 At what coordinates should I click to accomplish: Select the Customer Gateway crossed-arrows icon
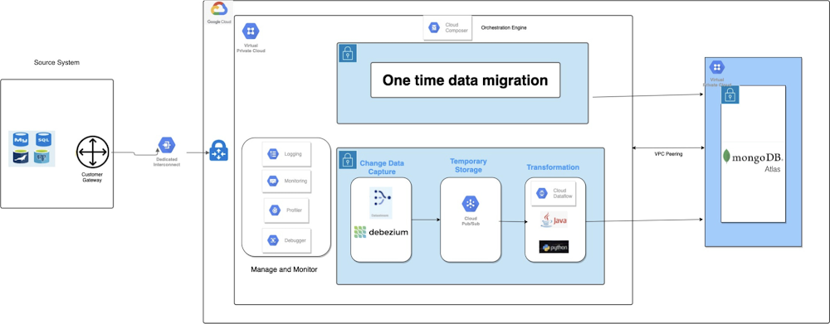pos(92,152)
